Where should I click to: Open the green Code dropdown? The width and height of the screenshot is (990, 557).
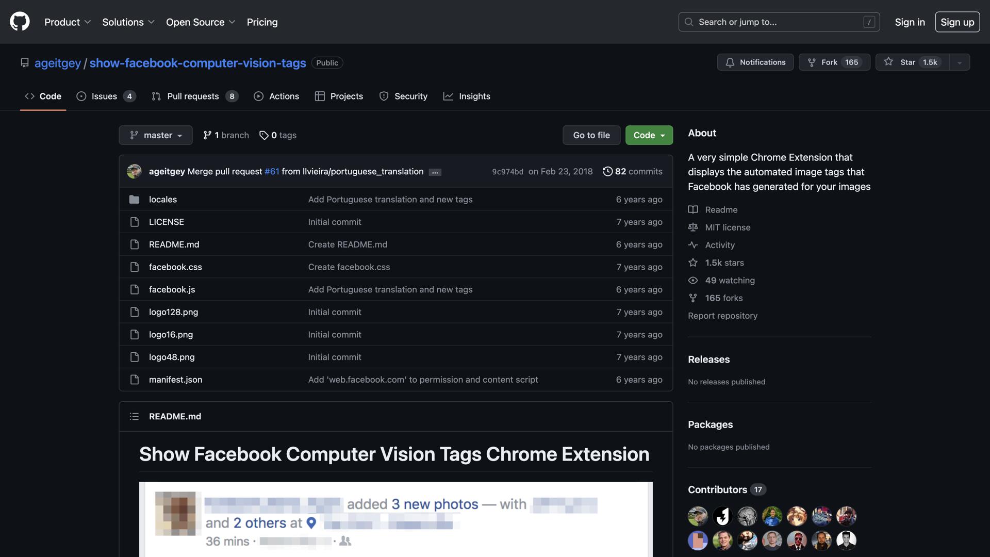click(649, 135)
